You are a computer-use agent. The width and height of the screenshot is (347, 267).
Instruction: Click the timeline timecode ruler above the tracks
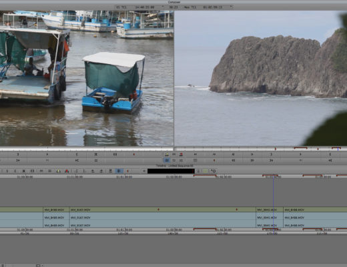coord(173,177)
